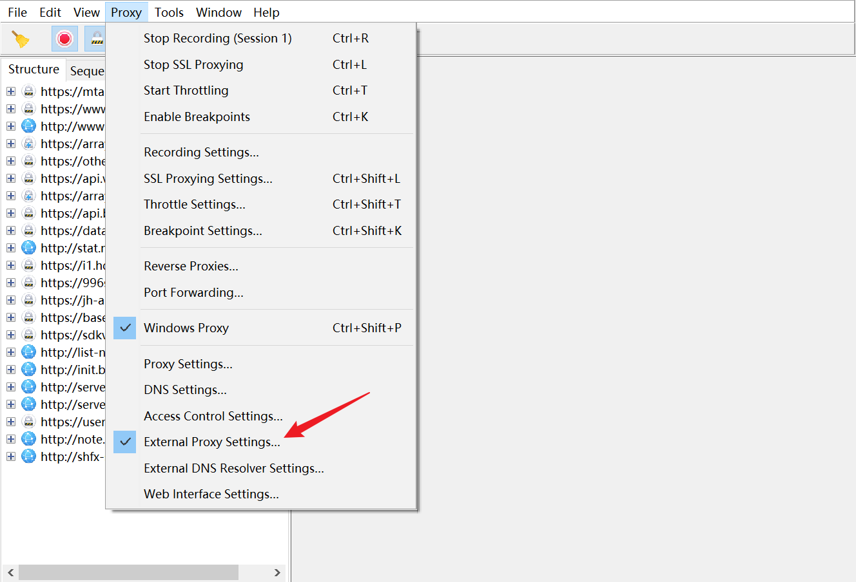This screenshot has height=582, width=856.
Task: Select the "https://jh-a" host row text
Action: click(x=73, y=300)
